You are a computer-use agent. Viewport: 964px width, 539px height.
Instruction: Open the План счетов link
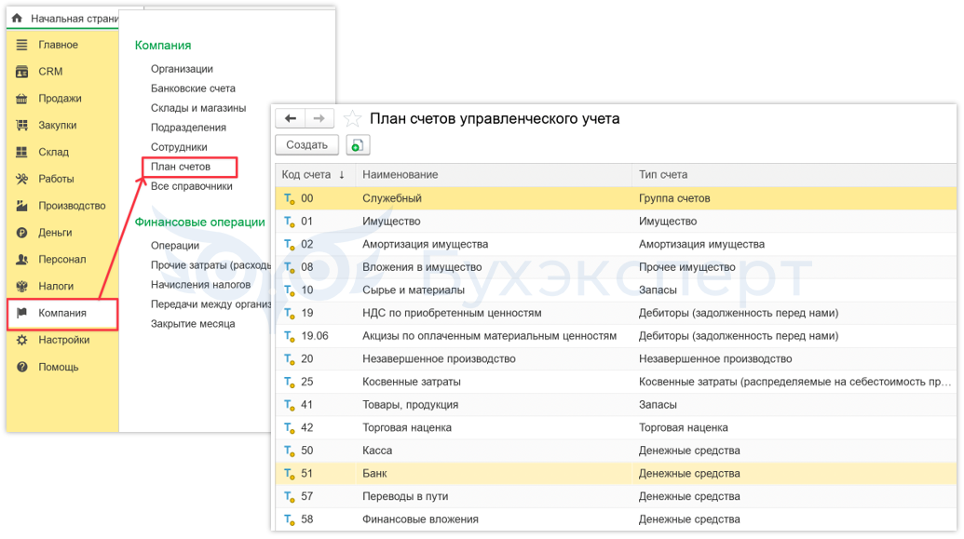point(181,167)
